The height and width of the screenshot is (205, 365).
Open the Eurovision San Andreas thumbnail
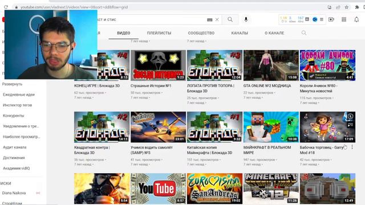click(x=214, y=188)
